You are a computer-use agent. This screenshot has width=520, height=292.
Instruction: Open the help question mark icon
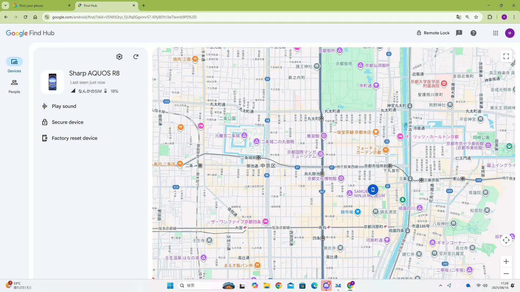click(473, 33)
